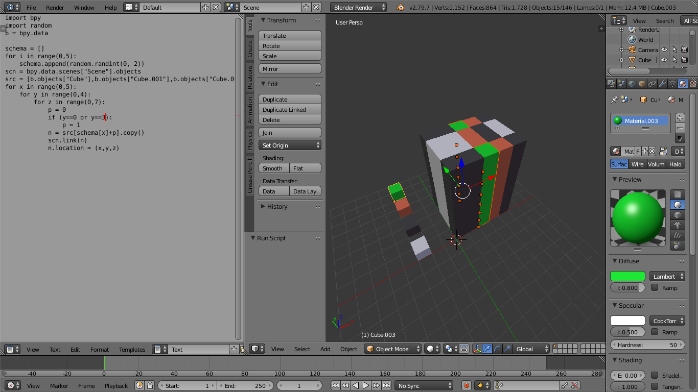Toggle viewport visibility eye for Camera
Screen dimensions: 698x392
click(x=664, y=50)
